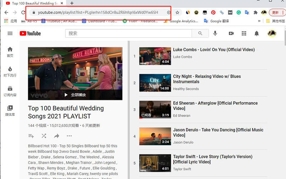The height and width of the screenshot is (179, 286).
Task: Open the Healthy Seconds channel link
Action: coord(186,89)
